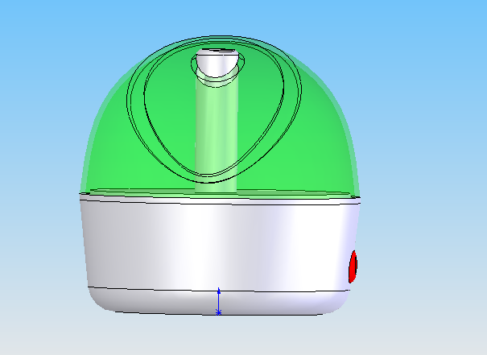
Task: Select the white cap atop the tube
Action: point(217,63)
